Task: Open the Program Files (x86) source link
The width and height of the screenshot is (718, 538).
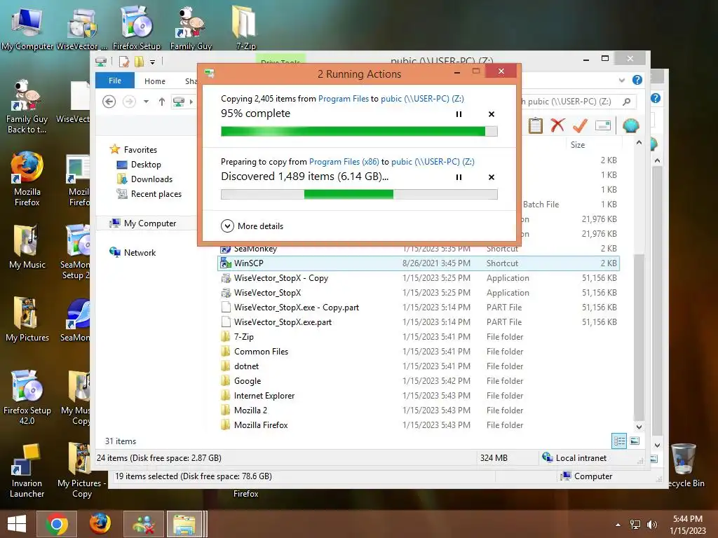Action: tap(344, 162)
